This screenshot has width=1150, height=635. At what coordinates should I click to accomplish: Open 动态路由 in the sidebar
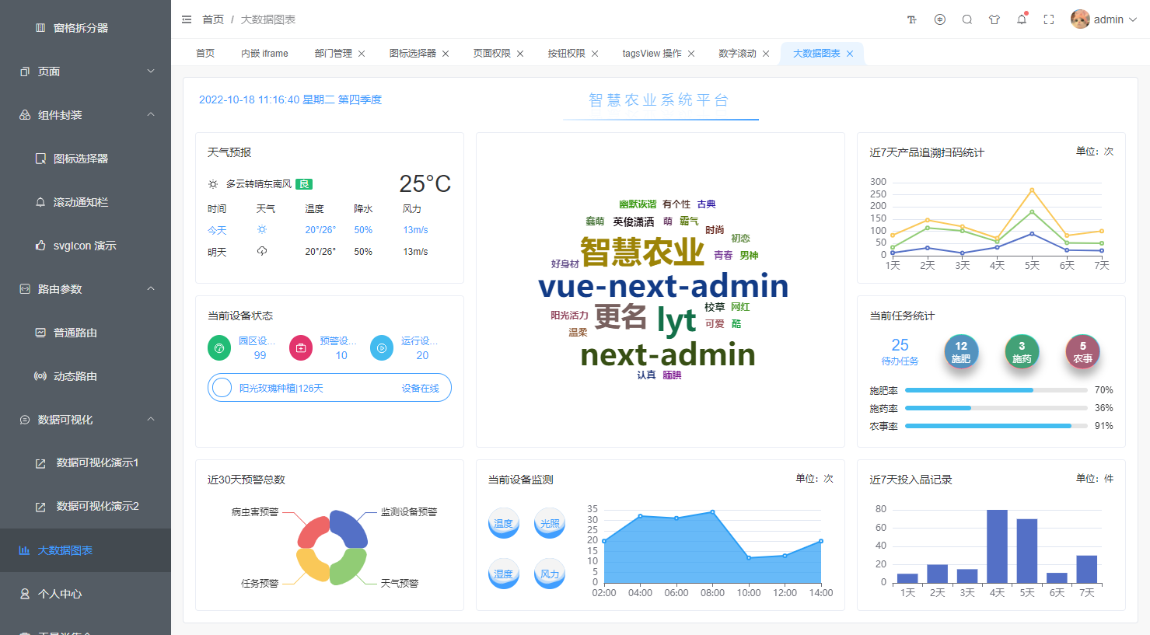point(86,376)
